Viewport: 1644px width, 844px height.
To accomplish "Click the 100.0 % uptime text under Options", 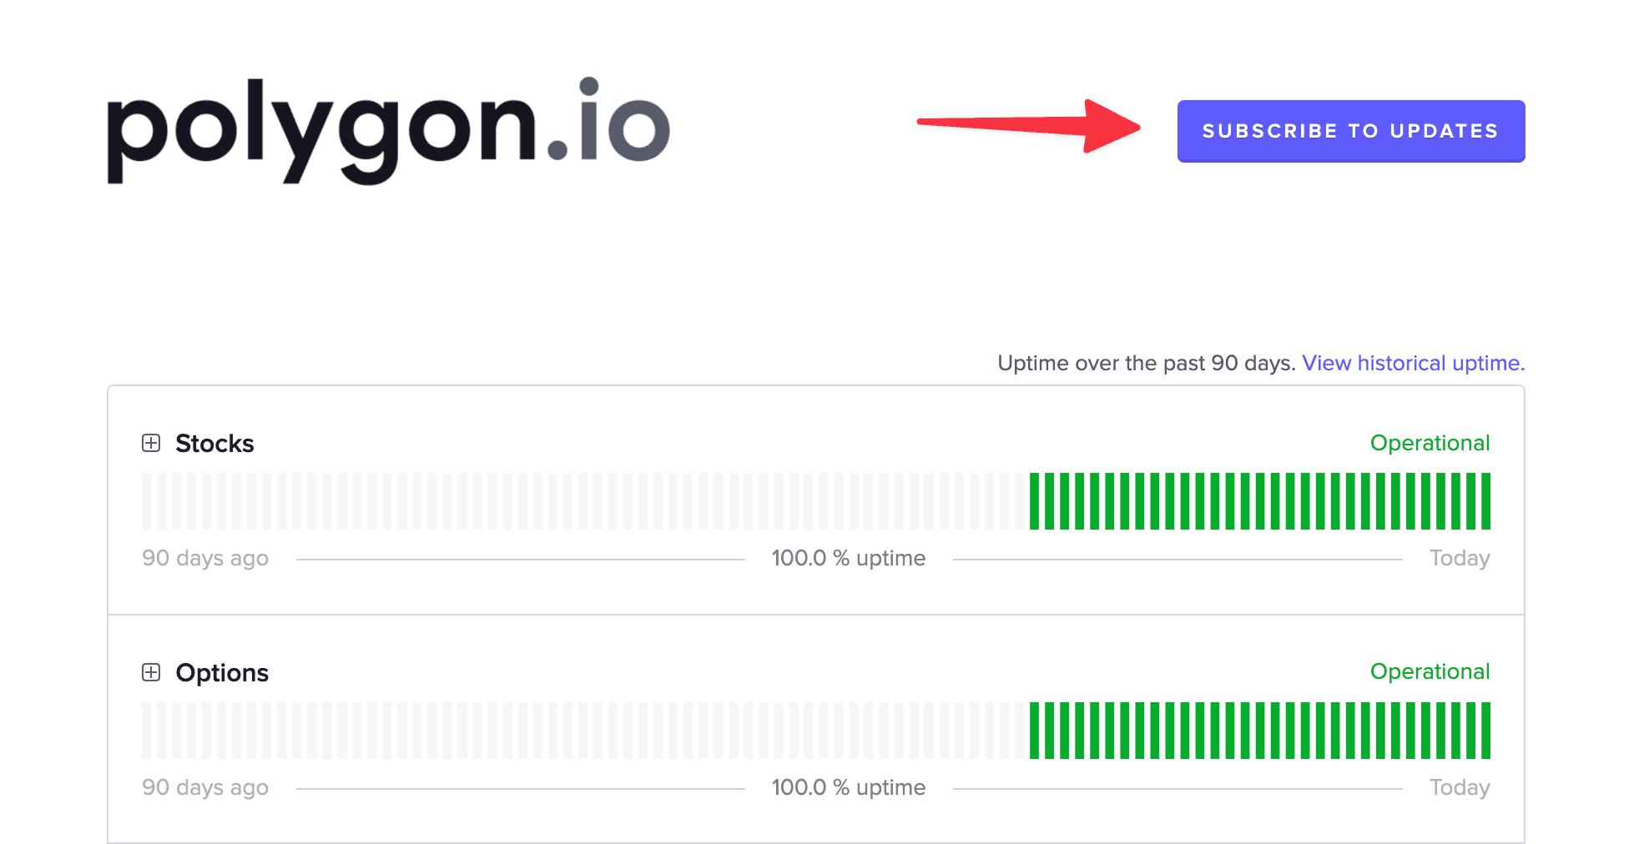I will click(x=848, y=787).
